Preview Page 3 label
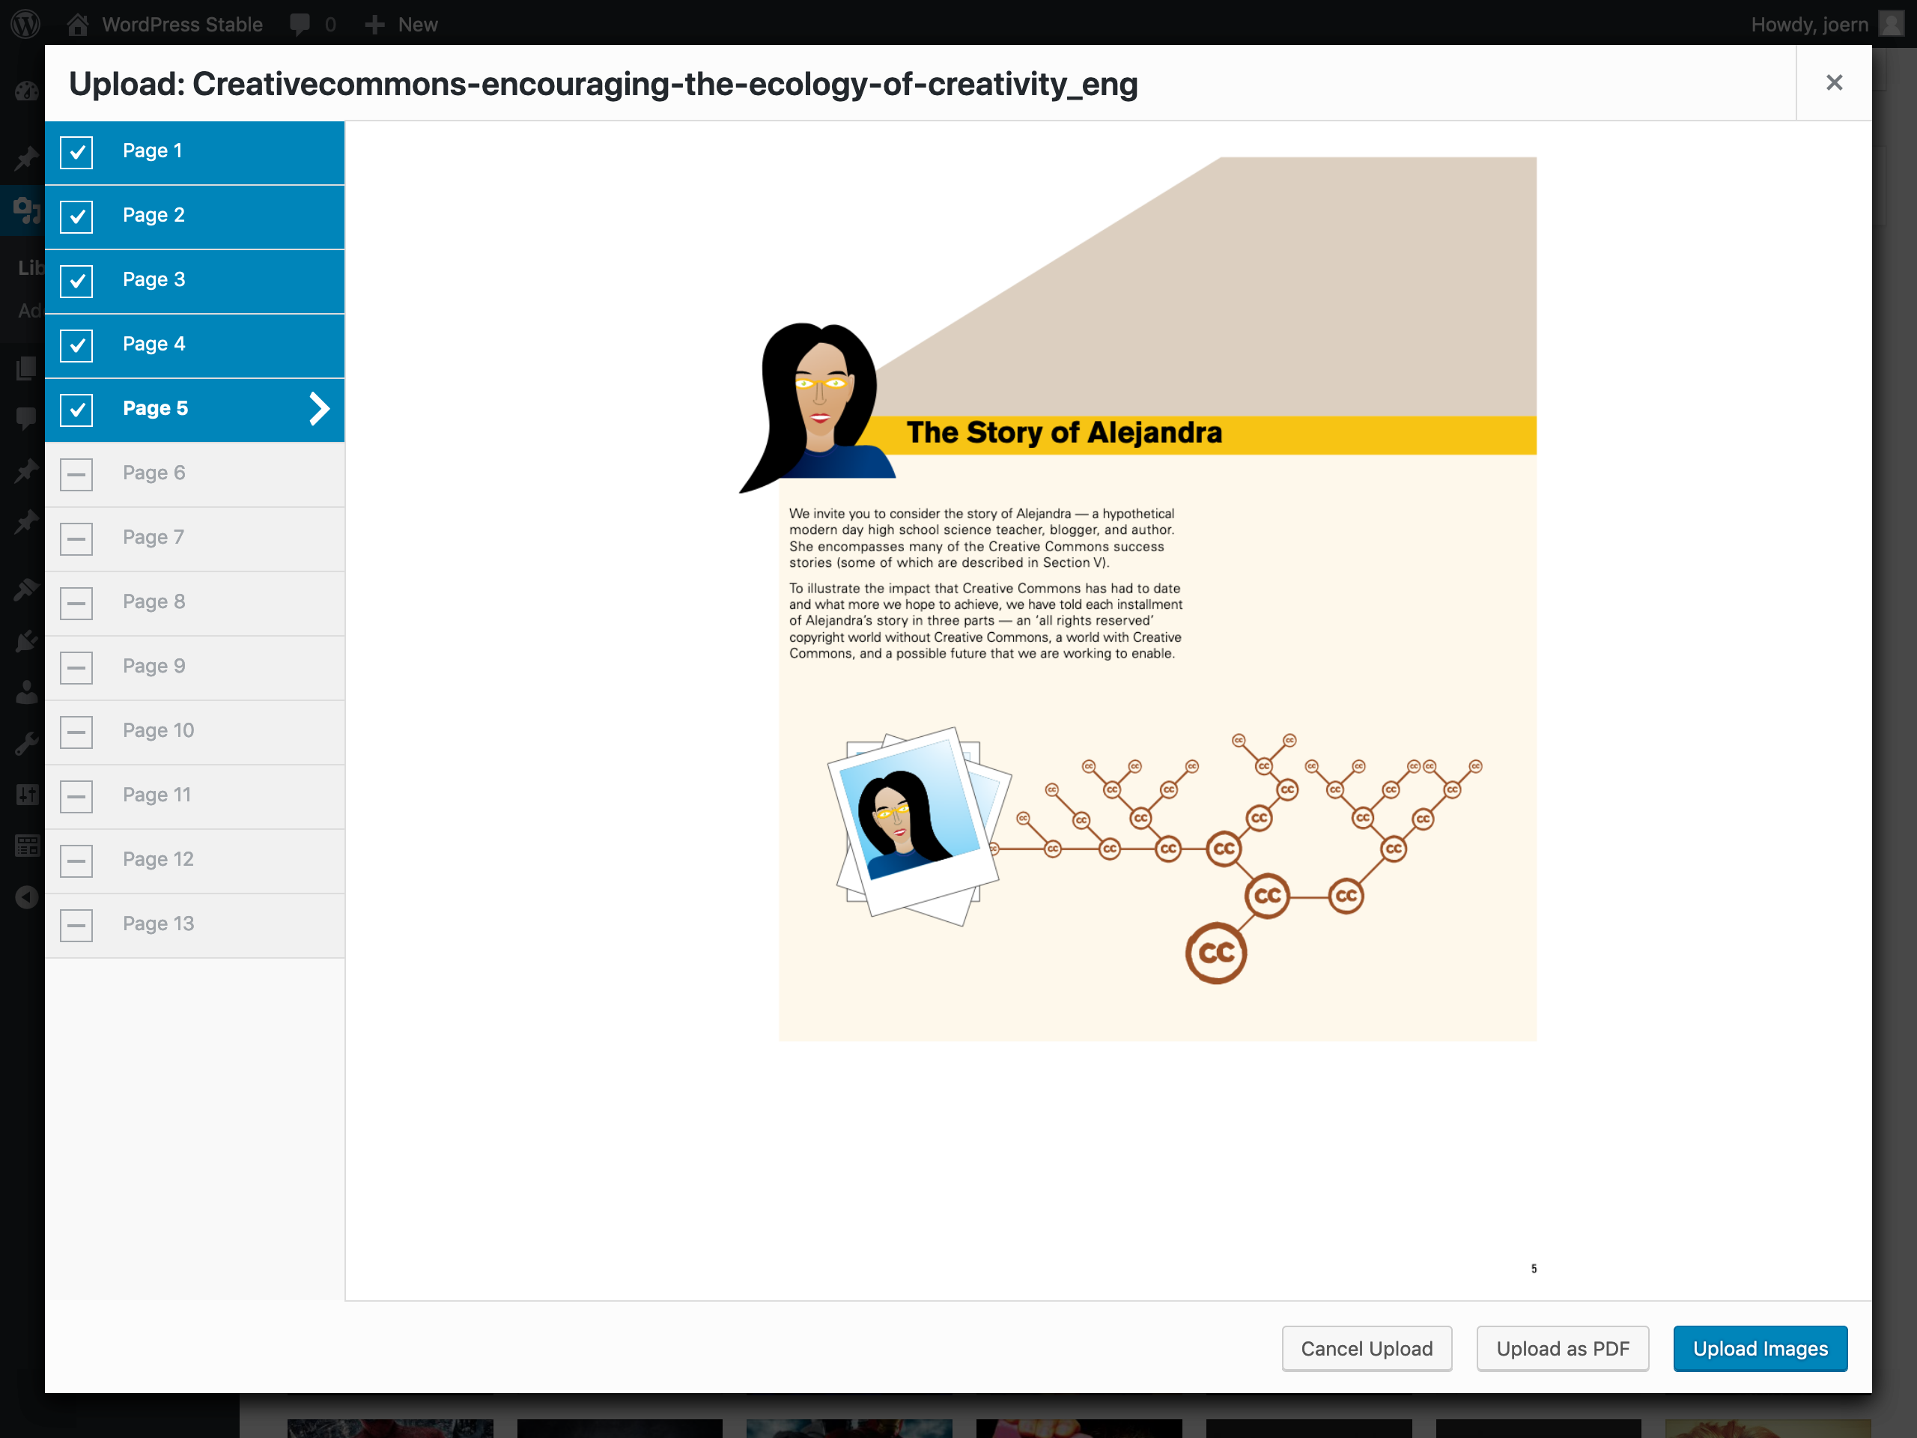 [x=154, y=279]
